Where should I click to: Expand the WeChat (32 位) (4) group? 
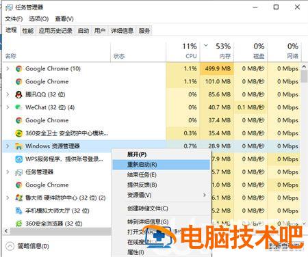(x=8, y=107)
